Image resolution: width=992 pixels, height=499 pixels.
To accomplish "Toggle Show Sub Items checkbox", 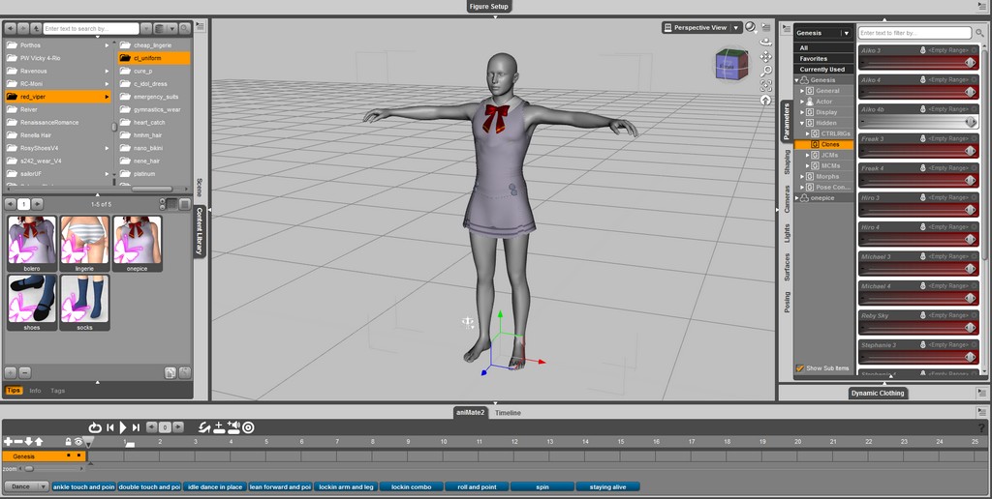I will click(x=799, y=368).
